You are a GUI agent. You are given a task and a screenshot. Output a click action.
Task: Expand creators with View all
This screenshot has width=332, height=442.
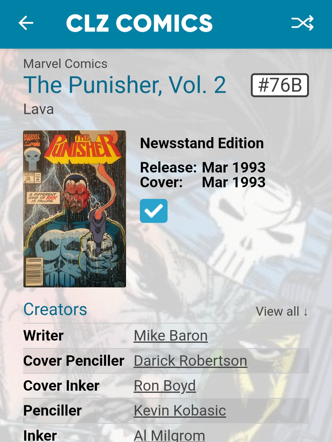pyautogui.click(x=282, y=311)
